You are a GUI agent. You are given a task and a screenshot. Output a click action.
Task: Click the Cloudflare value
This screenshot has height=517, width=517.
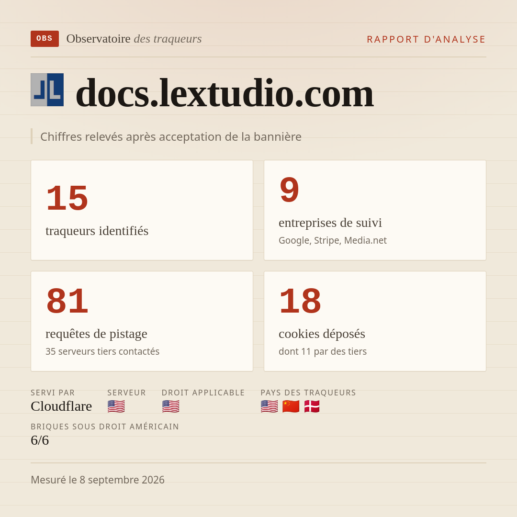[x=61, y=406]
